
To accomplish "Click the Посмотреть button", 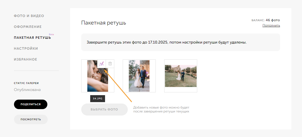I will coord(31,119).
